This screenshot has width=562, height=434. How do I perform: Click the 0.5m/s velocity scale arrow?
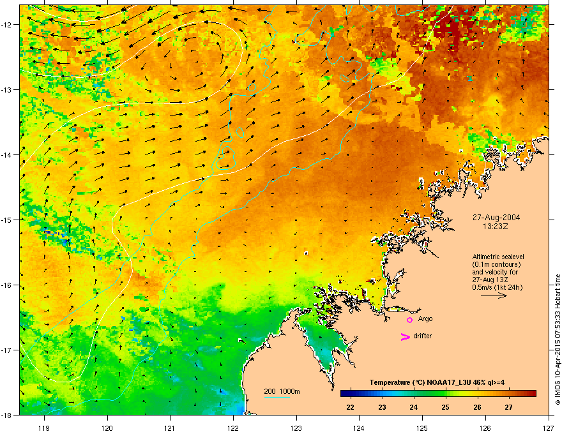point(494,296)
